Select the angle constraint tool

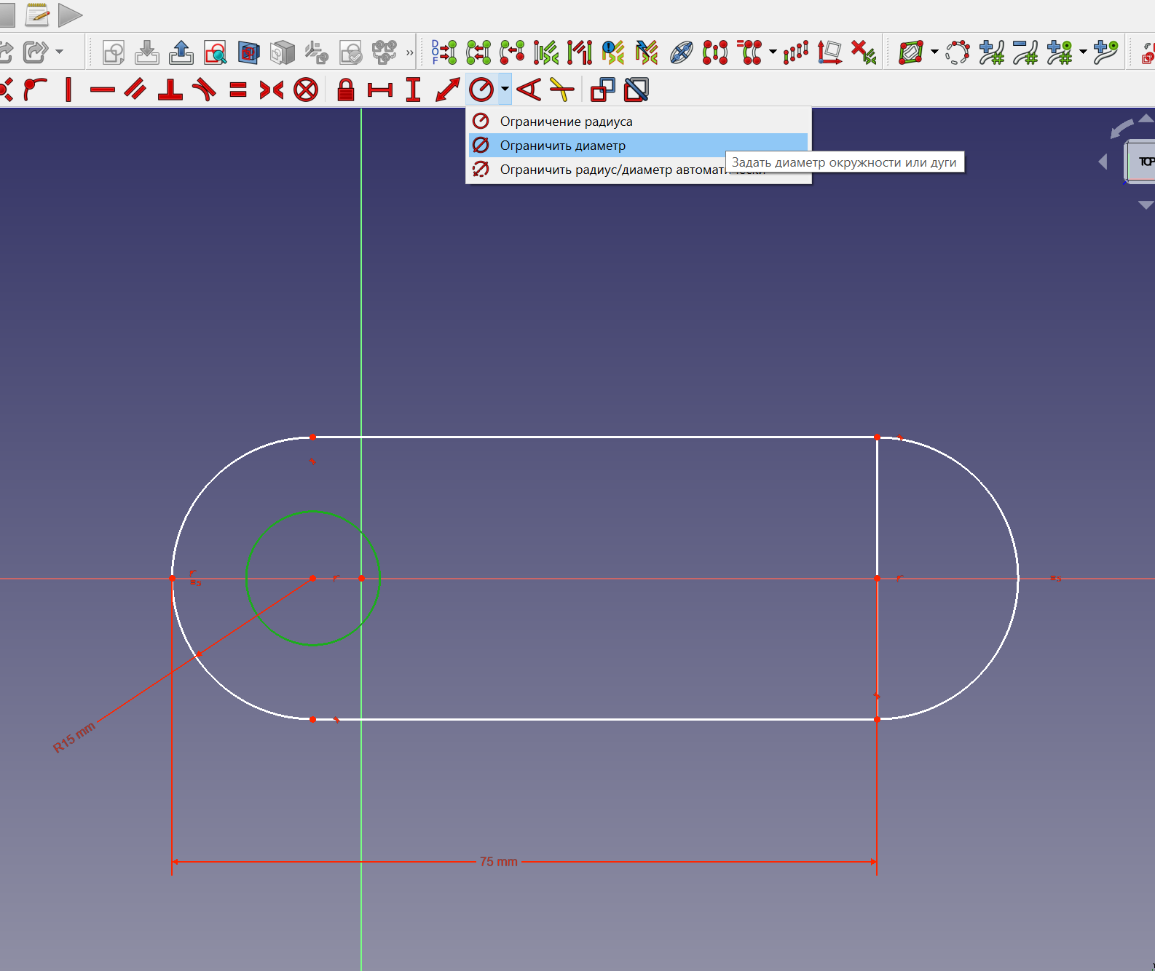coord(529,90)
